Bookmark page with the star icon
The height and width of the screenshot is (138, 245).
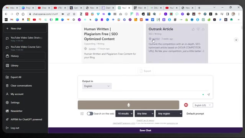pyautogui.click(x=74, y=14)
